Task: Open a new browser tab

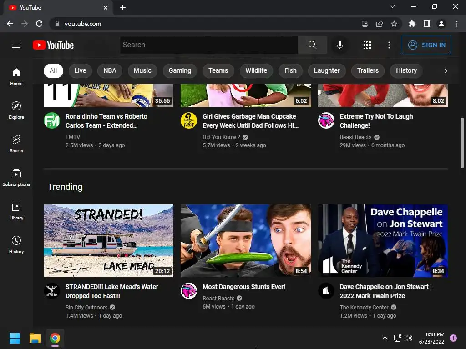Action: click(123, 8)
